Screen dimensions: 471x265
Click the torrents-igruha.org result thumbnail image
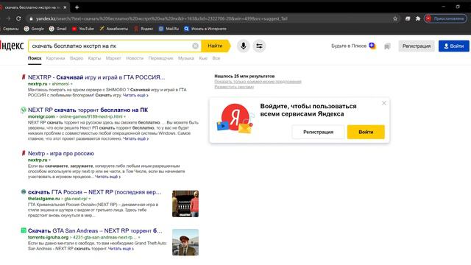[x=185, y=242]
